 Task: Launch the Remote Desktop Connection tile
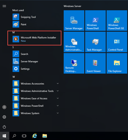tap(74, 63)
